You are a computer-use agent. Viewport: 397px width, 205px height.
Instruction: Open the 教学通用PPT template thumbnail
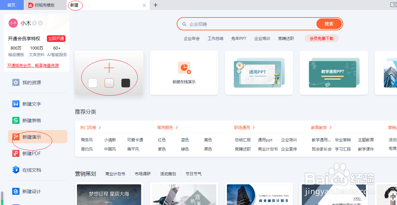pos(334,73)
